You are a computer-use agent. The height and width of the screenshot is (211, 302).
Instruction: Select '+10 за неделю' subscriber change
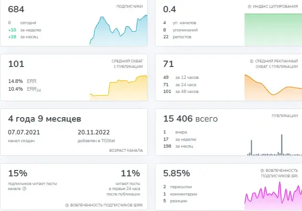(x=25, y=30)
